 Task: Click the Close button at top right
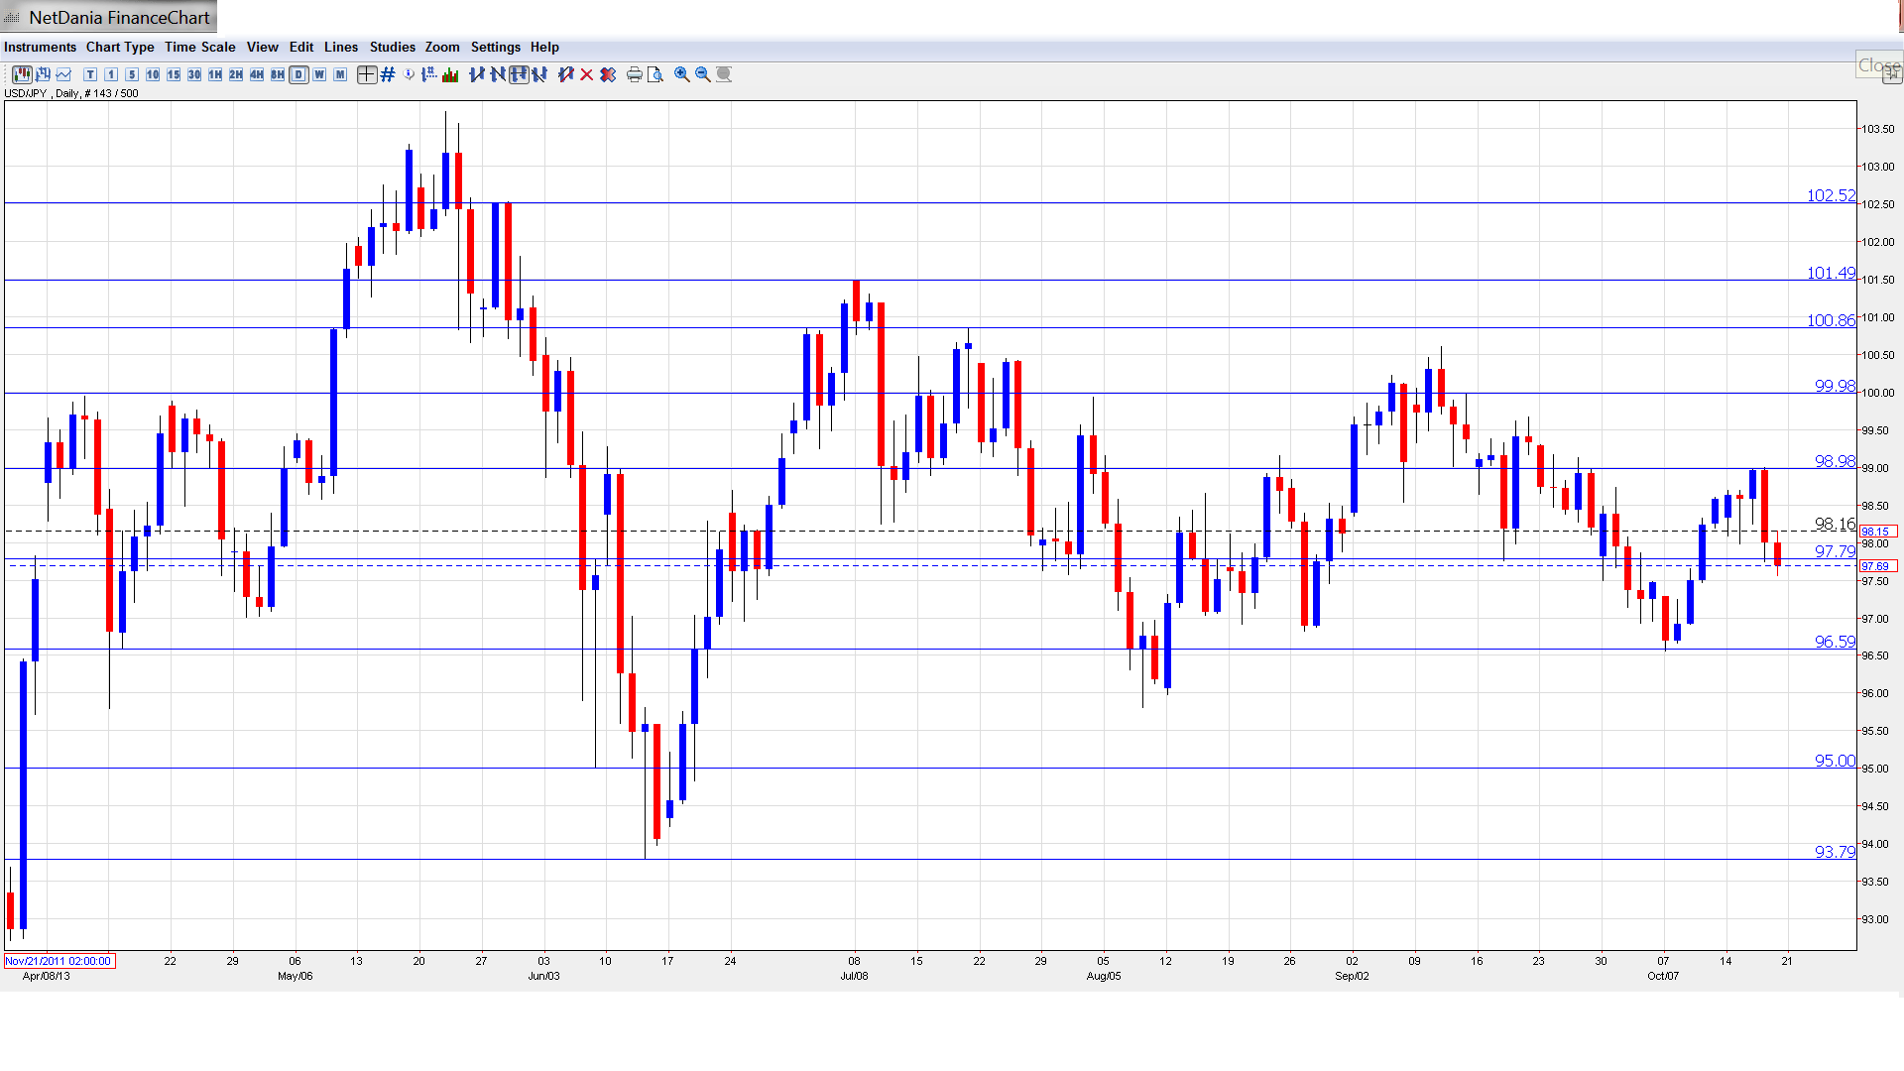(1879, 65)
